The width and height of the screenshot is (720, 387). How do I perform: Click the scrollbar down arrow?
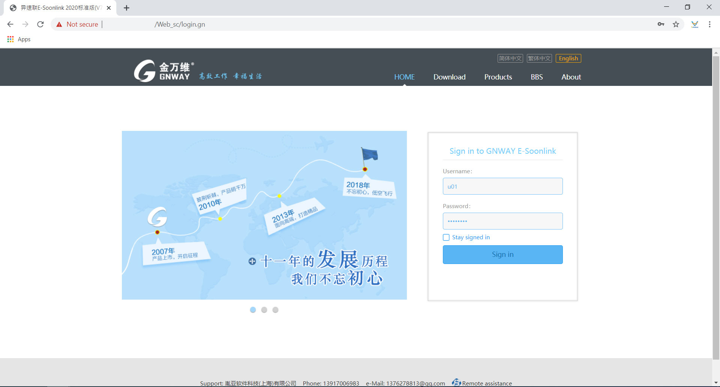716,383
